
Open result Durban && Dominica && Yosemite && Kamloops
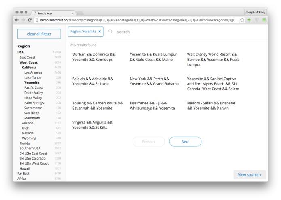coord(94,57)
